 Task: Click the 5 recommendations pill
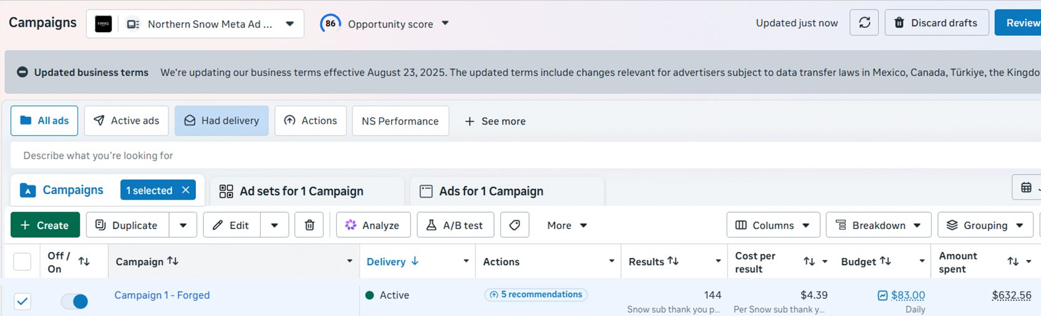point(536,294)
